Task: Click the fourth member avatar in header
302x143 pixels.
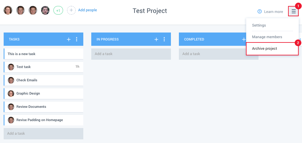Action: coord(45,10)
